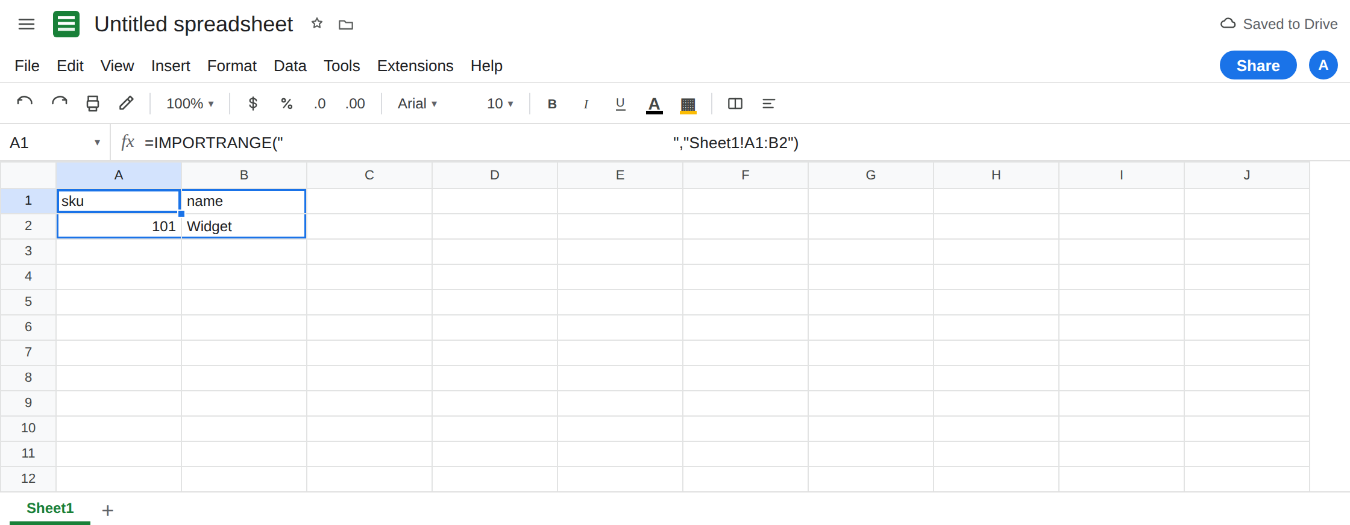This screenshot has width=1350, height=525.
Task: Open the 100% zoom dropdown
Action: [190, 104]
